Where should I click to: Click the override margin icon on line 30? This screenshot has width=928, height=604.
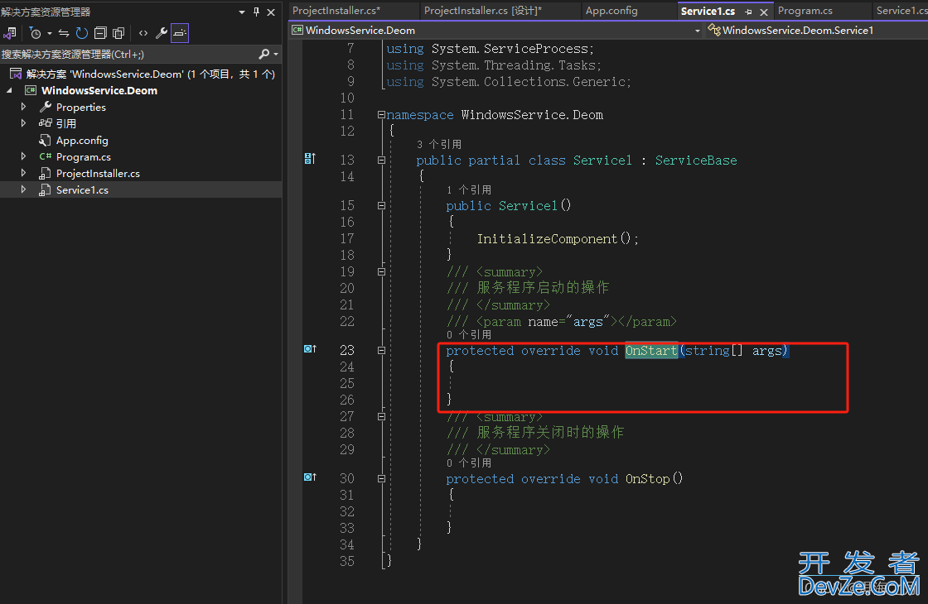310,477
